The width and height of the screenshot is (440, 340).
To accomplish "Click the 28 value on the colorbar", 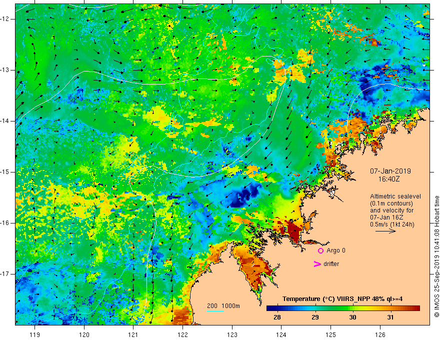I will point(277,317).
